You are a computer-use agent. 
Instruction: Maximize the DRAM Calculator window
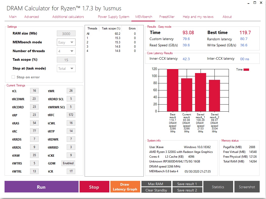tap(255, 3)
